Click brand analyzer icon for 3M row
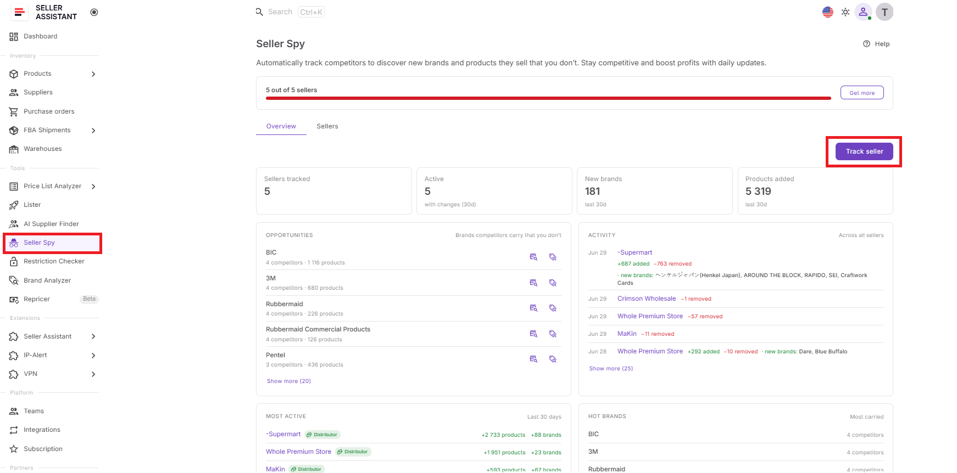This screenshot has height=473, width=957. click(553, 283)
